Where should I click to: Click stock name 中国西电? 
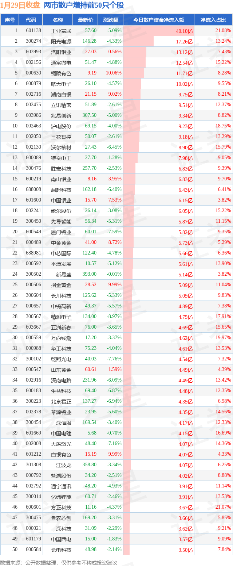click(61, 539)
